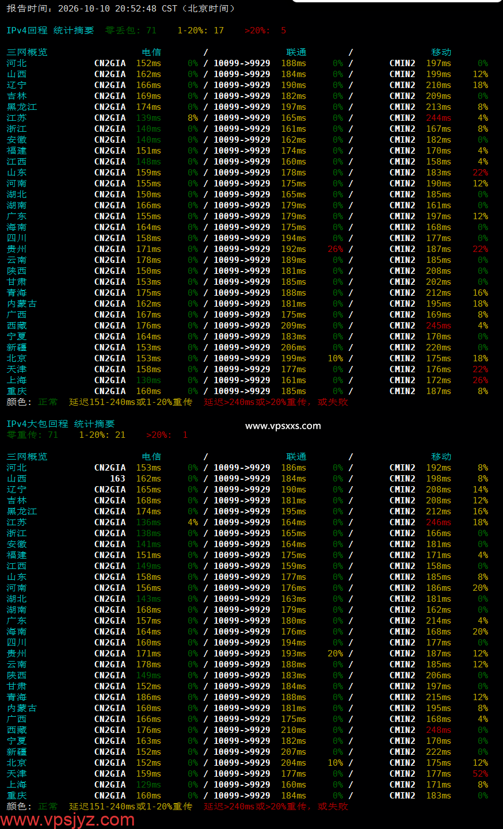This screenshot has width=503, height=829.
Task: Click the '联通' column header in IPv4大包回程 table
Action: (x=296, y=457)
